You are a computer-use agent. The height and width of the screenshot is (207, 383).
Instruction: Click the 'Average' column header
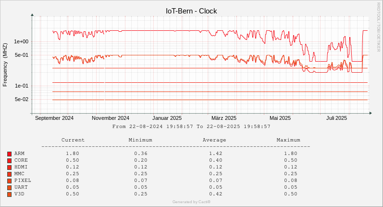point(214,140)
